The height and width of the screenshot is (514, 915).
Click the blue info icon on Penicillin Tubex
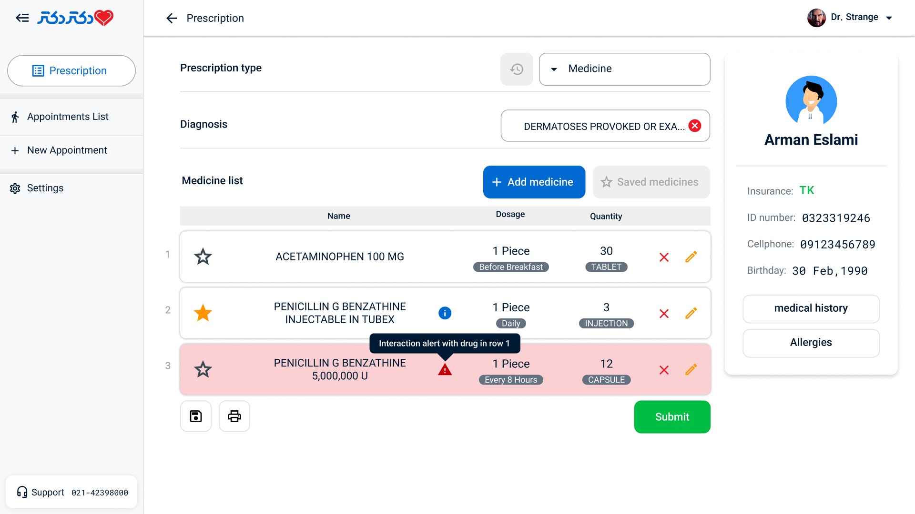[x=445, y=313]
